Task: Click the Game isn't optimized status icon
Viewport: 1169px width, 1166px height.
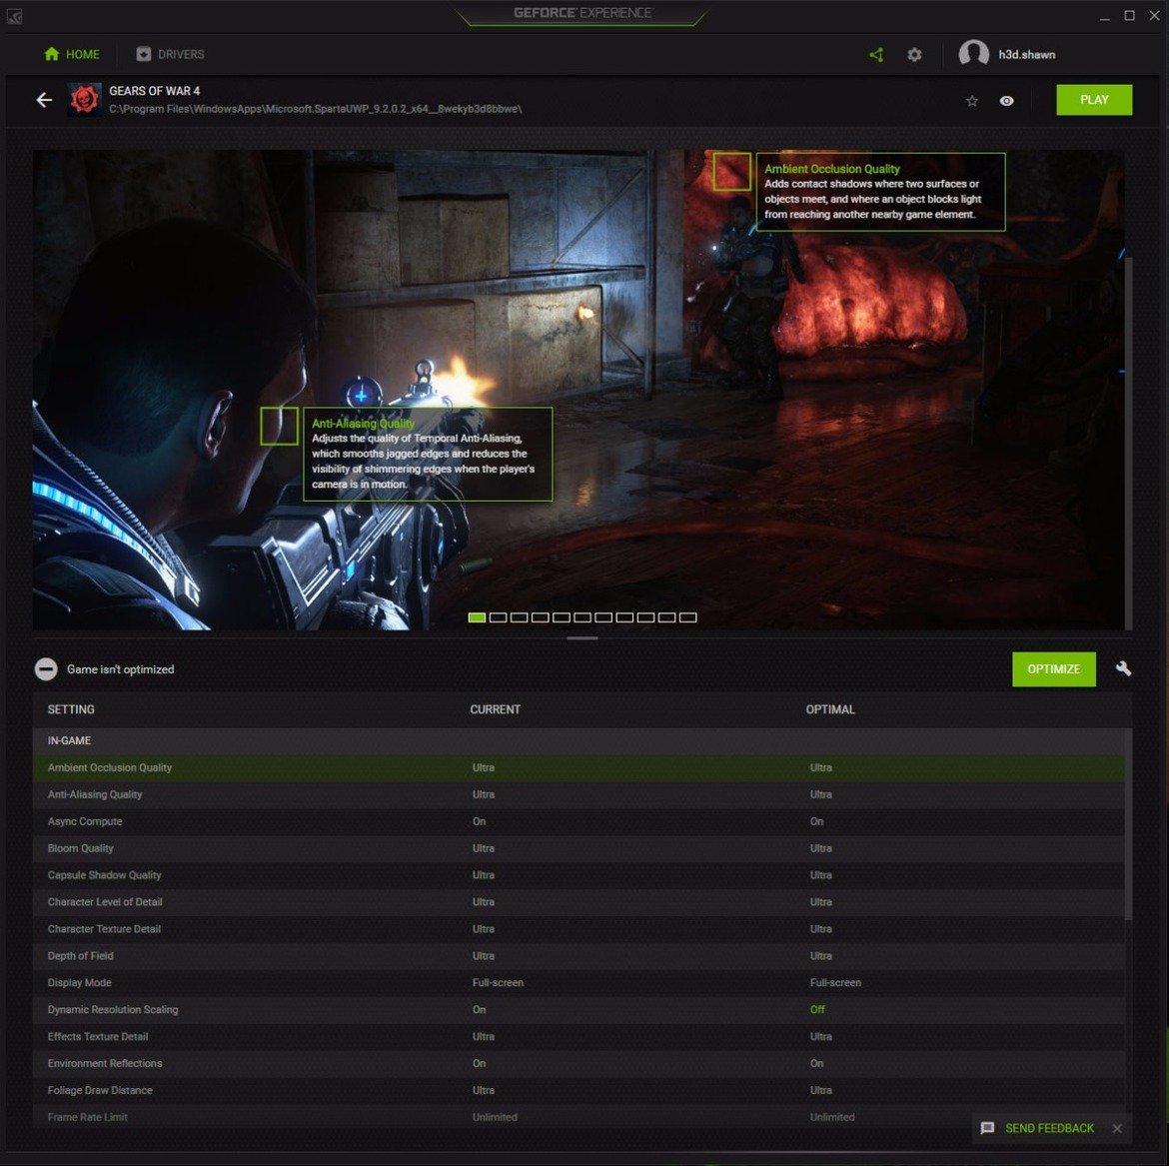Action: (x=46, y=668)
